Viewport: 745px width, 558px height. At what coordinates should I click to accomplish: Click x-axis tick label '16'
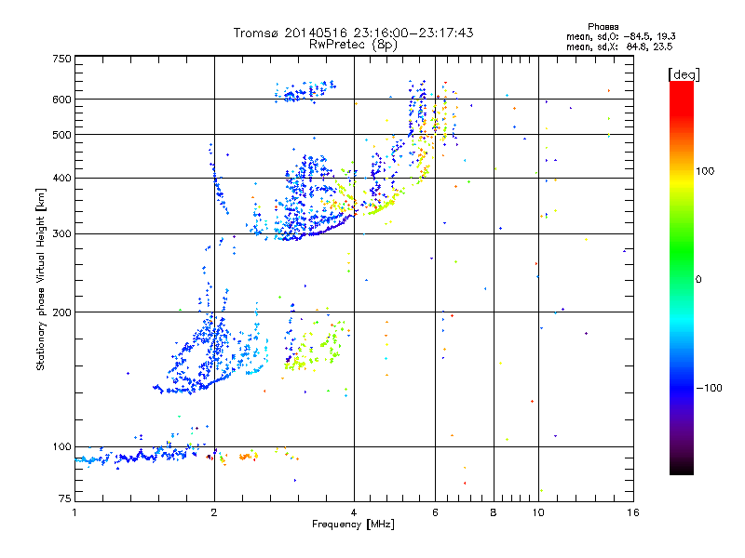coord(633,512)
